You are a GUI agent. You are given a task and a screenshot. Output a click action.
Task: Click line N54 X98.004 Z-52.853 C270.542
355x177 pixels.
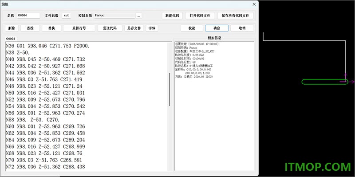click(46, 106)
